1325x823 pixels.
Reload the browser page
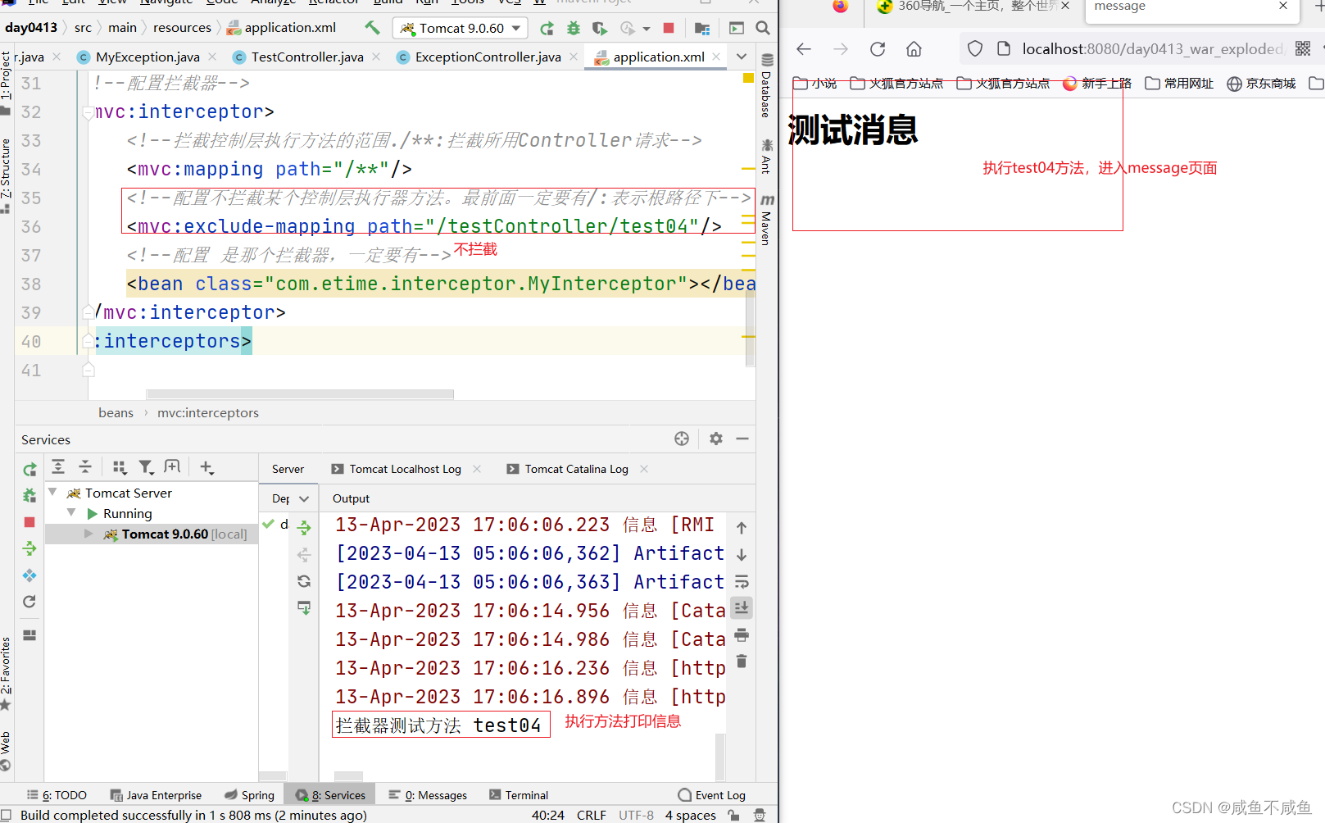tap(878, 49)
